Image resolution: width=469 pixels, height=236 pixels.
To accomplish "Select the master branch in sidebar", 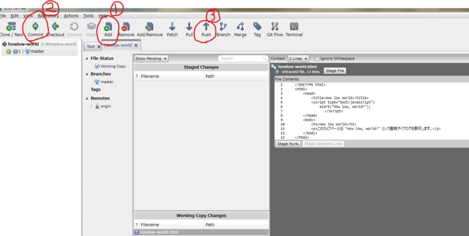I will click(x=104, y=82).
